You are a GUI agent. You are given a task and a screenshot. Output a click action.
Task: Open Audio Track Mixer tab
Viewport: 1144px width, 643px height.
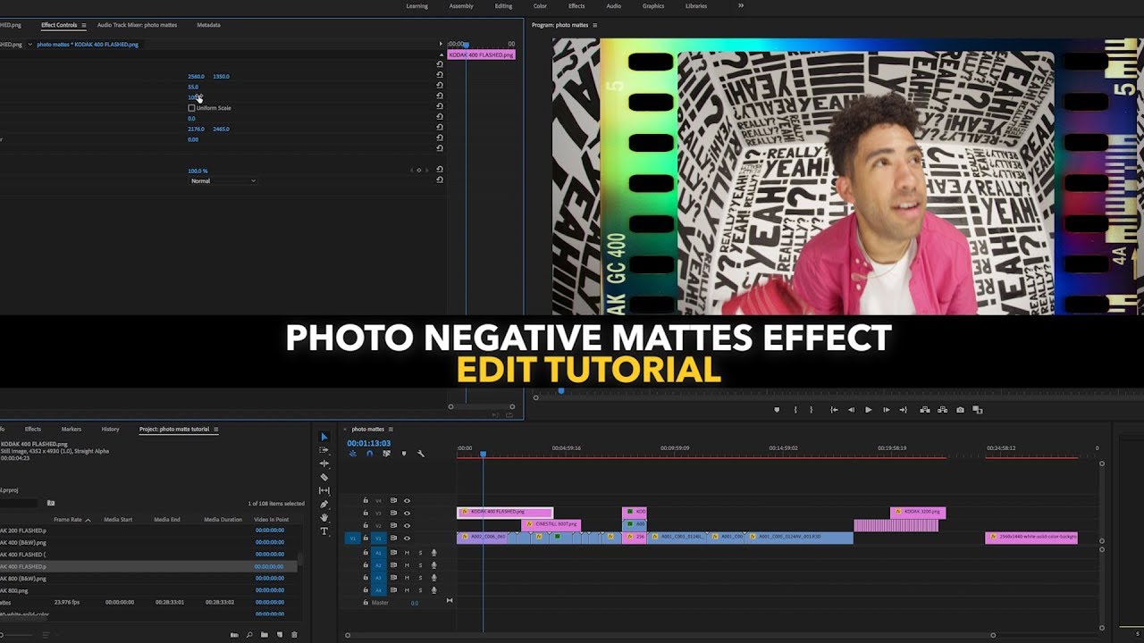tap(137, 25)
